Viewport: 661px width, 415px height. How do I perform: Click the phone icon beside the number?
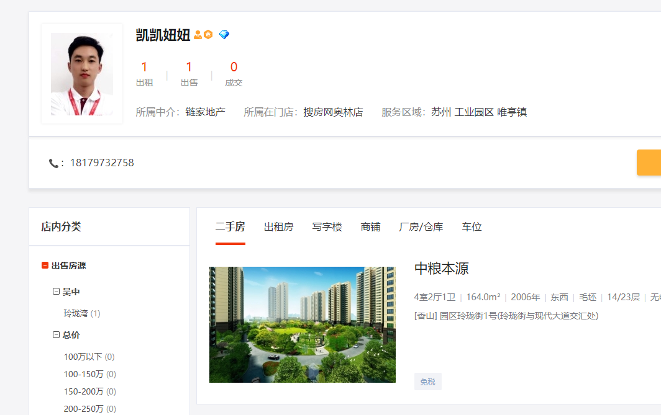[x=53, y=163]
